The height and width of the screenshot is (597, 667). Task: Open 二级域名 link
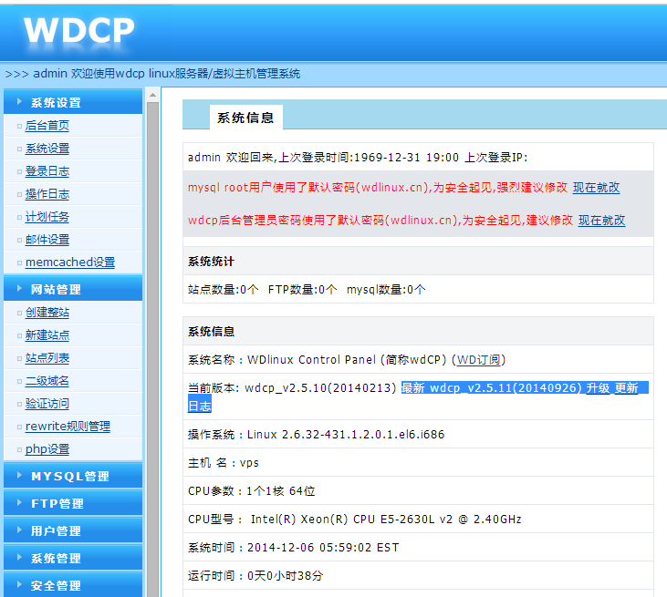click(47, 381)
